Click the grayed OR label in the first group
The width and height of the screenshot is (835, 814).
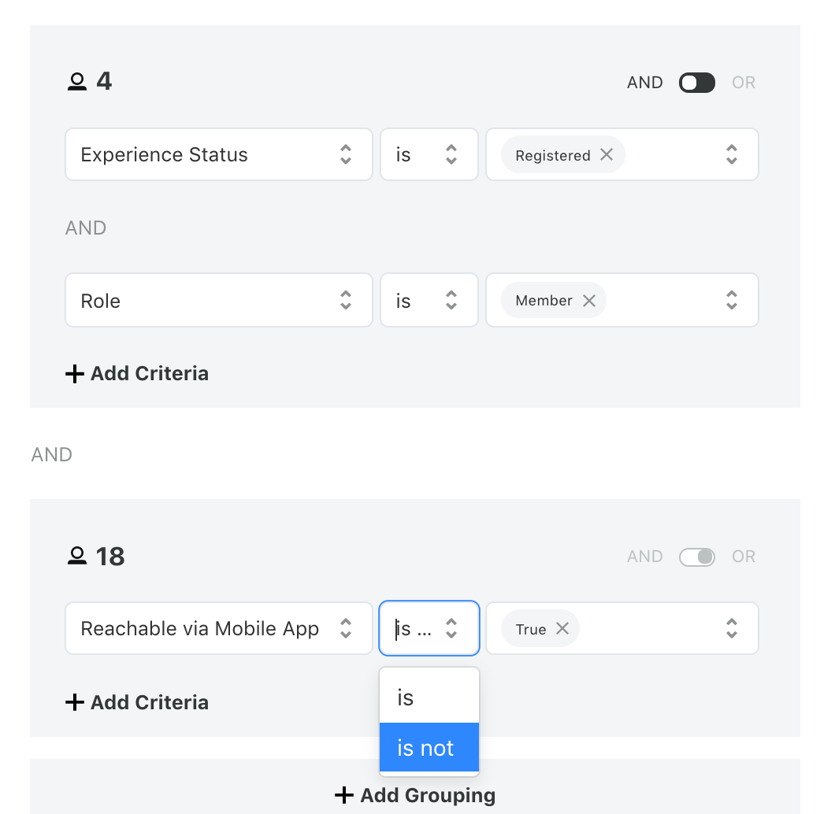[743, 82]
